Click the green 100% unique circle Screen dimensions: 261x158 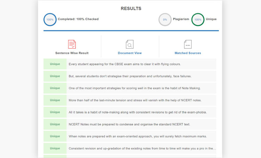click(x=198, y=19)
